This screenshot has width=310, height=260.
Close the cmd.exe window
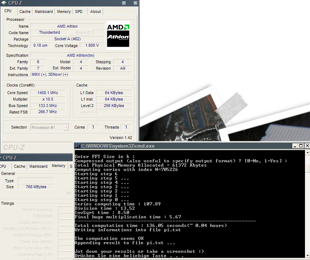[307, 146]
